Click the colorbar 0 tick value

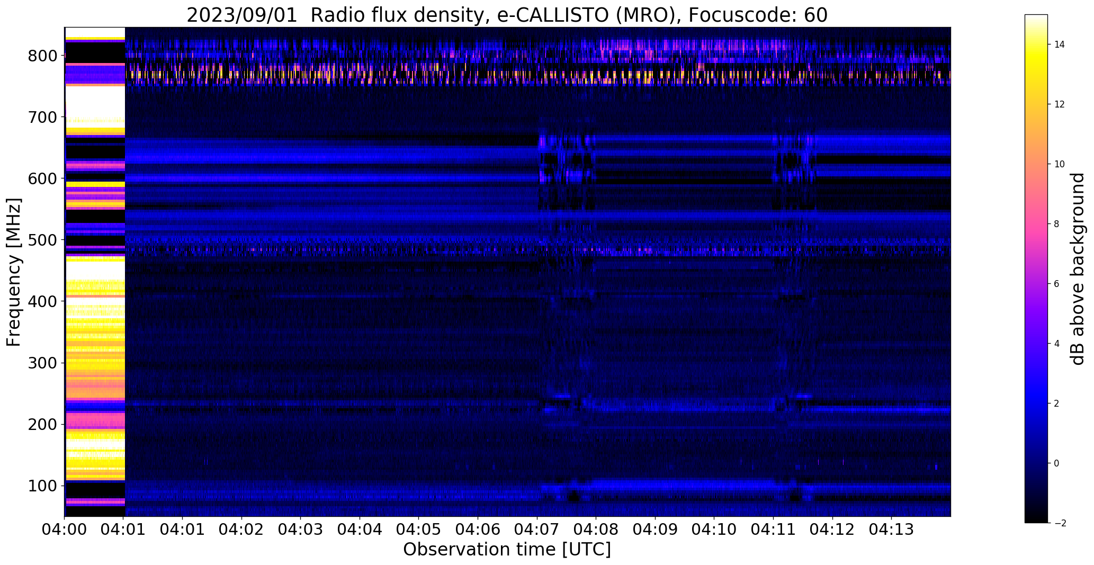(x=1057, y=463)
